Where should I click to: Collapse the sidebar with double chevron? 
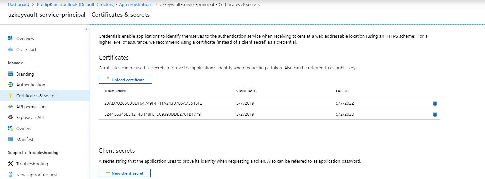86,29
